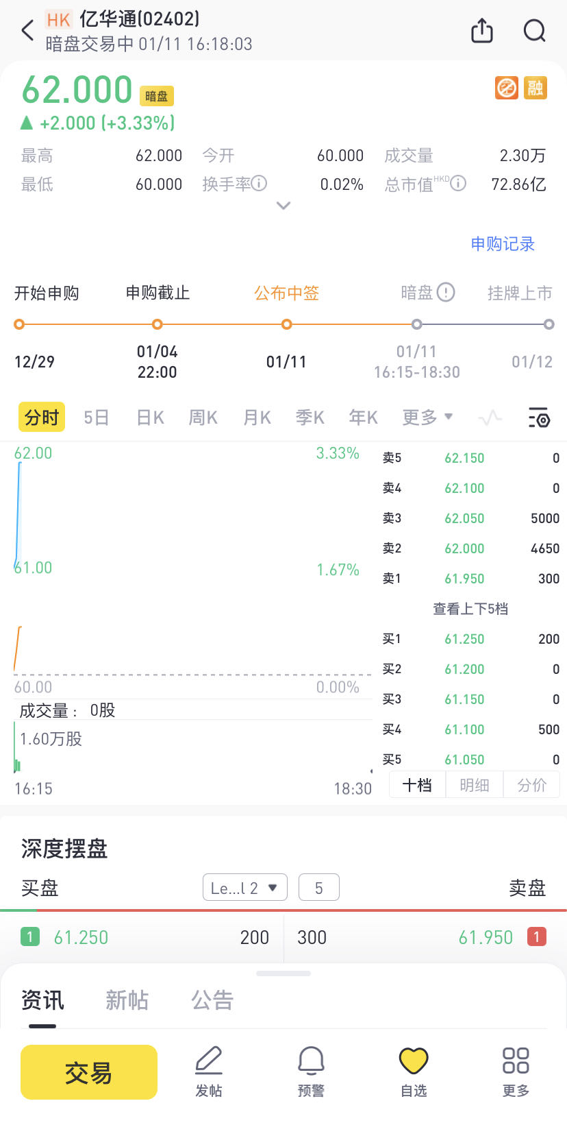Open the 更多 chart period dropdown
This screenshot has height=1125, width=567.
pyautogui.click(x=427, y=418)
